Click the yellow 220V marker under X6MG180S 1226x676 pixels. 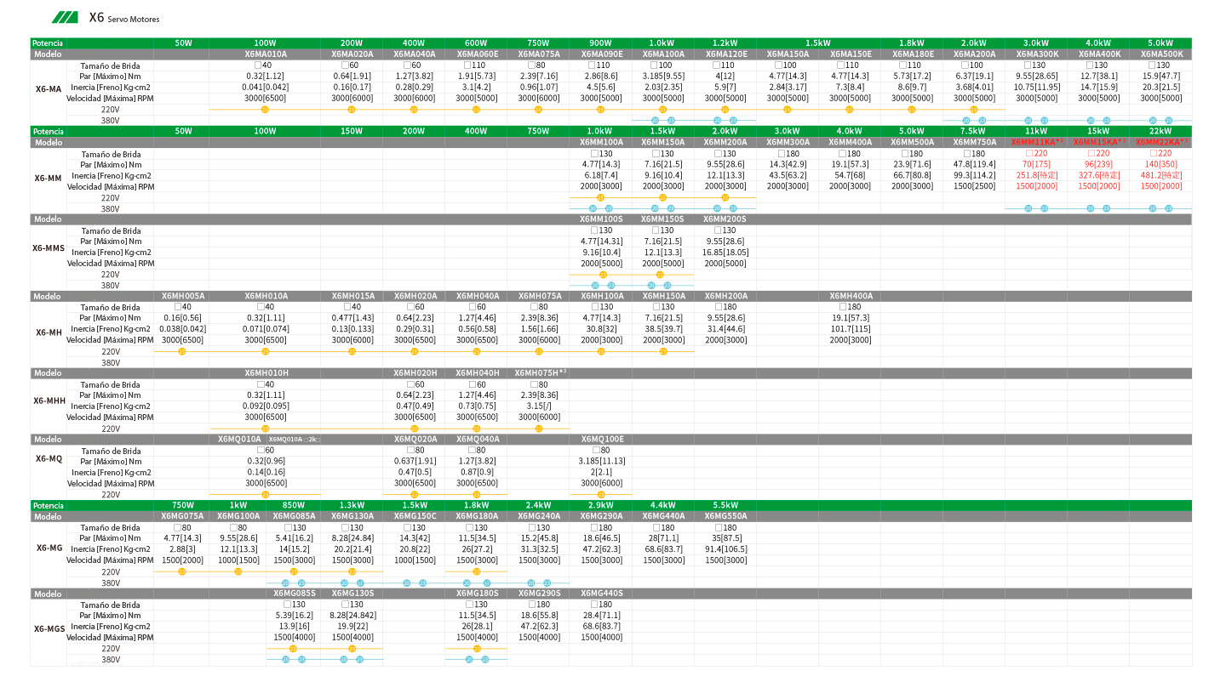[x=477, y=649]
